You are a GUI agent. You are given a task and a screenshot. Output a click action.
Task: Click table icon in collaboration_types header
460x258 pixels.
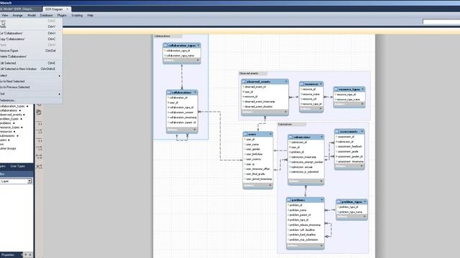tap(165, 46)
